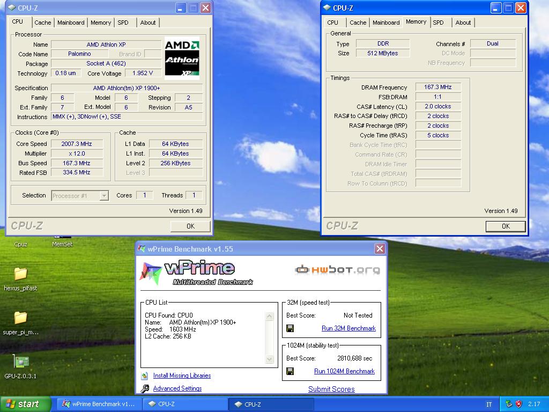Click the Speed: 1603 MHz line in wPrime
549x412 pixels.
pyautogui.click(x=170, y=329)
